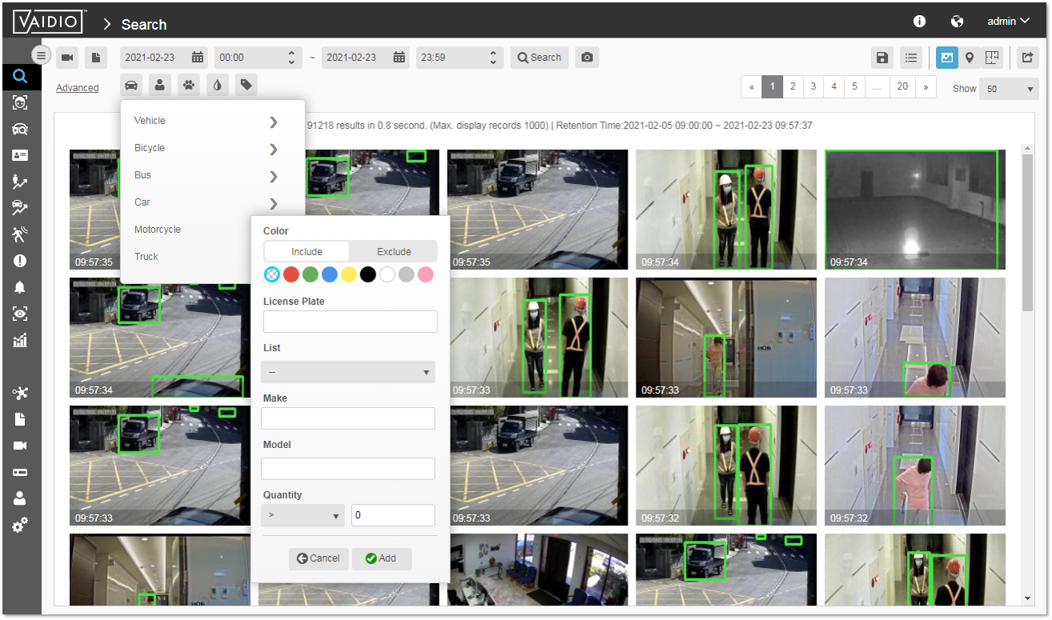Screen dimensions: 1052x620
Task: Expand the Bus submenu chevron
Action: point(274,176)
